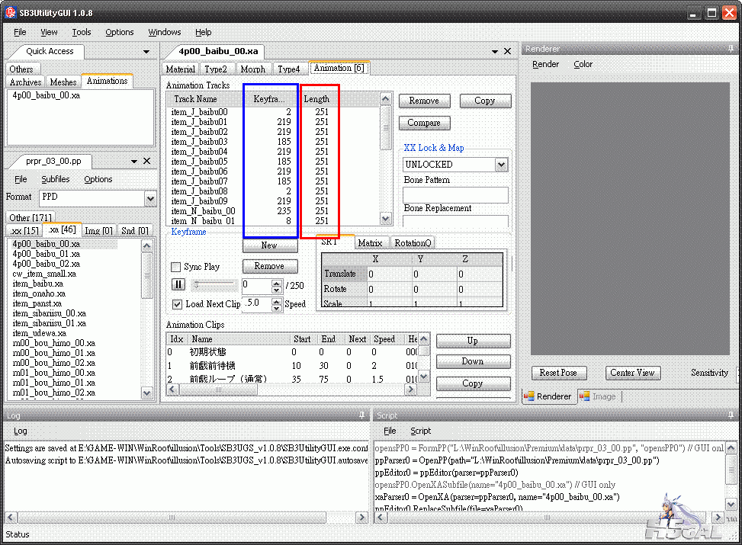Expand the UNLOCKED lock mode dropdown
This screenshot has width=742, height=545.
501,165
